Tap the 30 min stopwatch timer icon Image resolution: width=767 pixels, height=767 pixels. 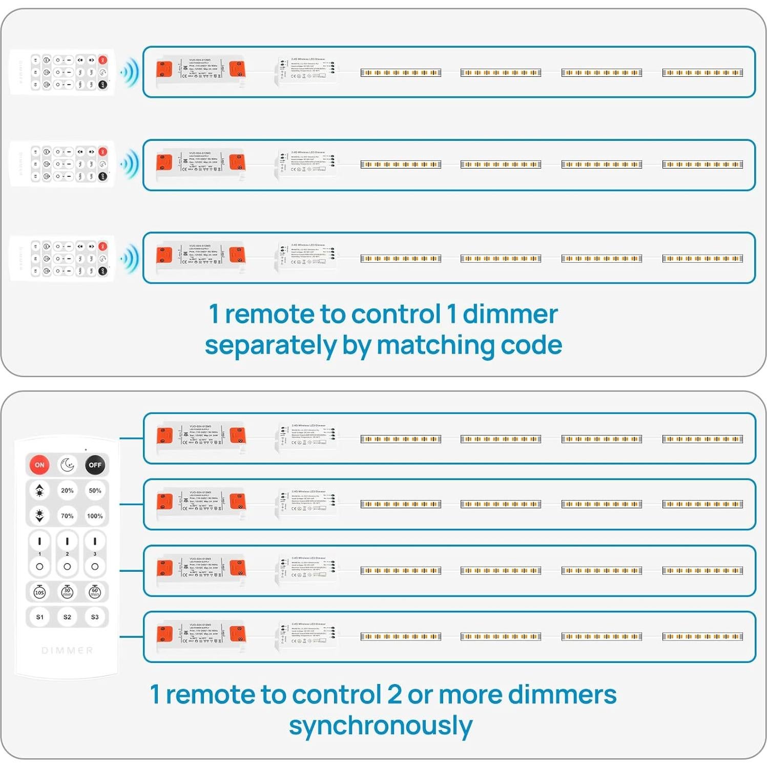(x=67, y=592)
